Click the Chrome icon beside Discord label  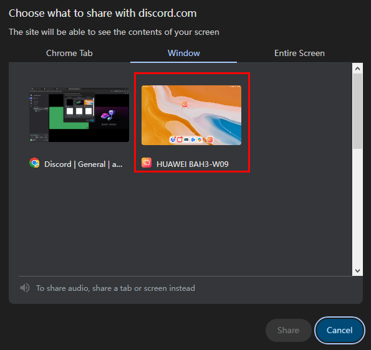tap(34, 163)
